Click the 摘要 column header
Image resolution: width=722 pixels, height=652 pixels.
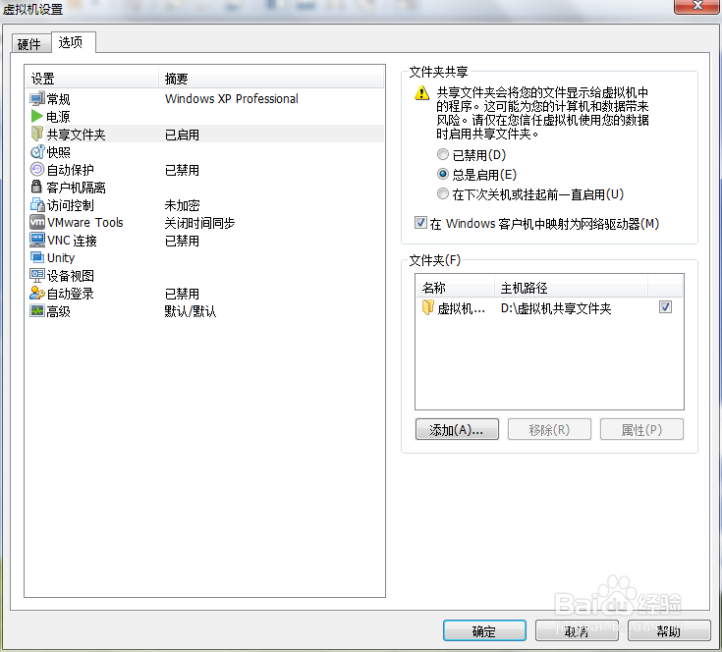tap(271, 79)
